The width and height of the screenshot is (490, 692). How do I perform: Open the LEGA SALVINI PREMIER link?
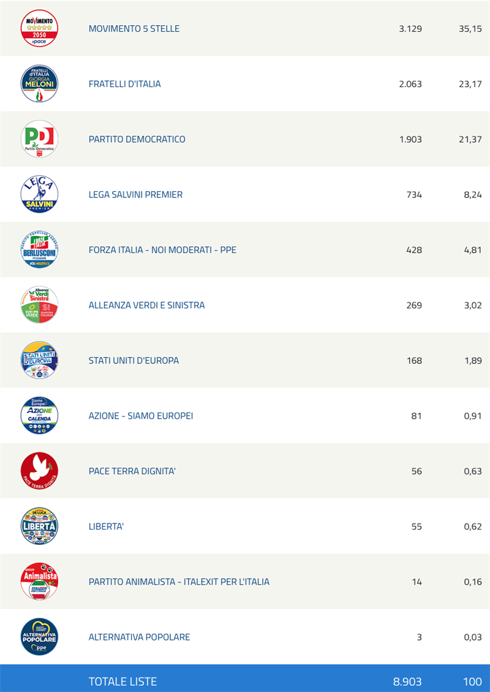click(x=135, y=195)
